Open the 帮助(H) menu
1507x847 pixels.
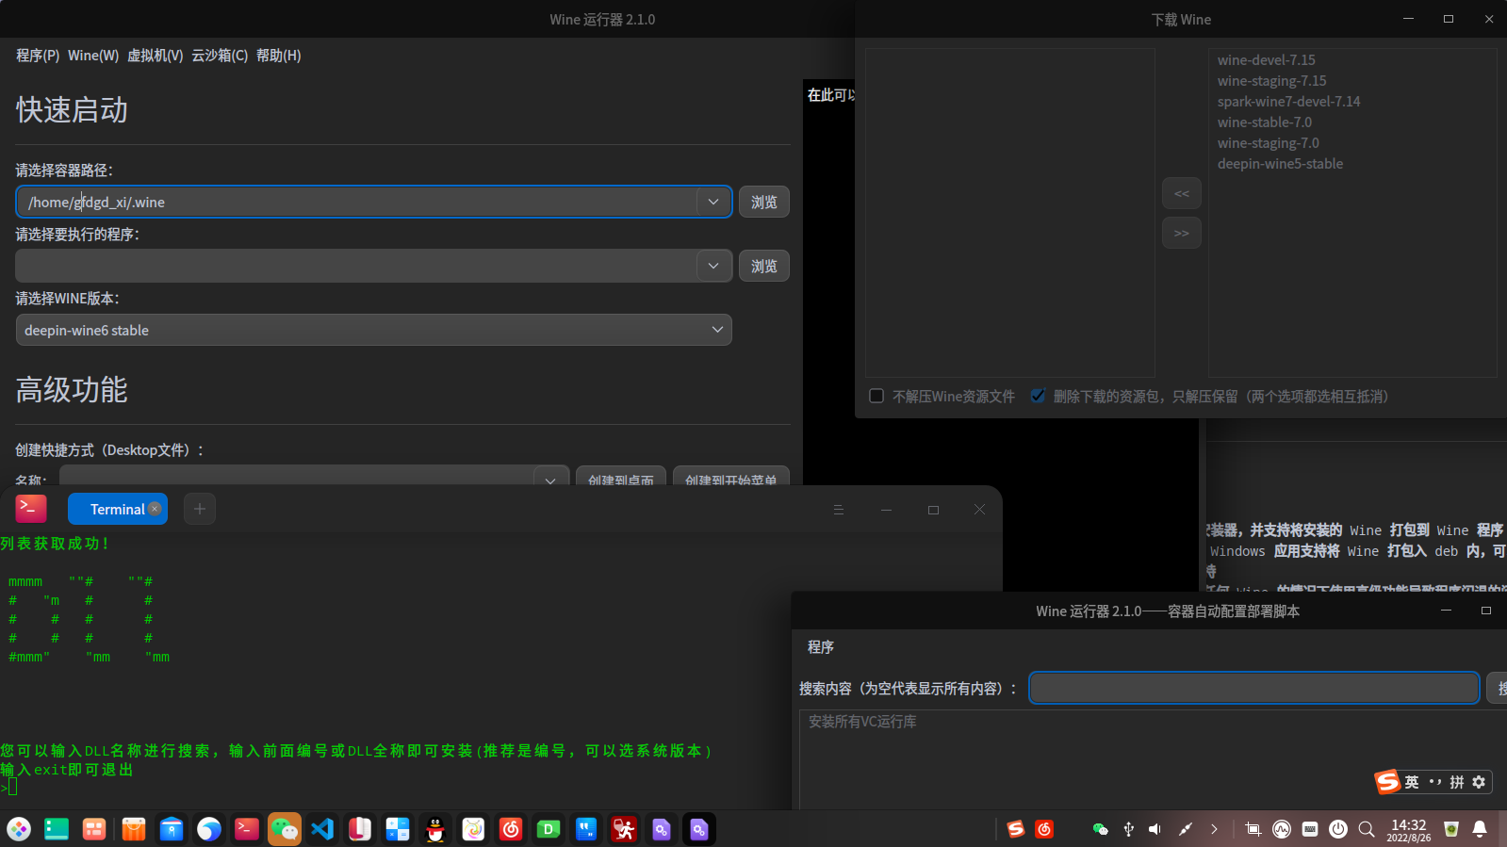pyautogui.click(x=279, y=56)
